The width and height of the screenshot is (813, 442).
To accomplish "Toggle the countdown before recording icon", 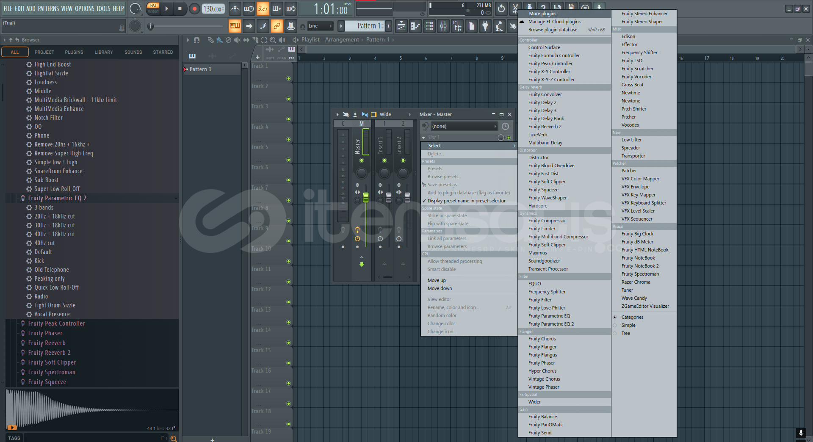I will click(x=263, y=8).
